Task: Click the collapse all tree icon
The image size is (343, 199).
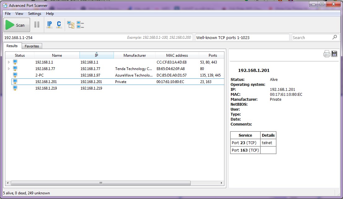Action: pos(80,25)
